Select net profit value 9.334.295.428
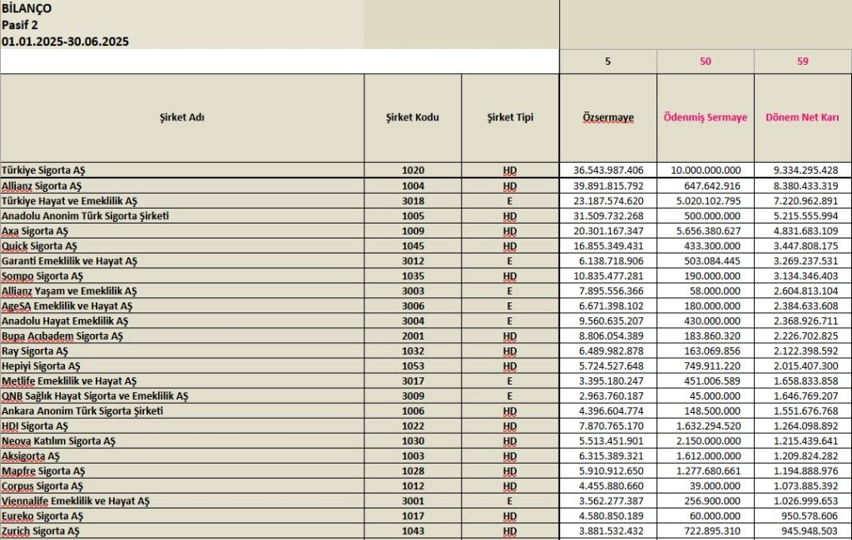Viewport: 852px width, 540px height. (803, 169)
